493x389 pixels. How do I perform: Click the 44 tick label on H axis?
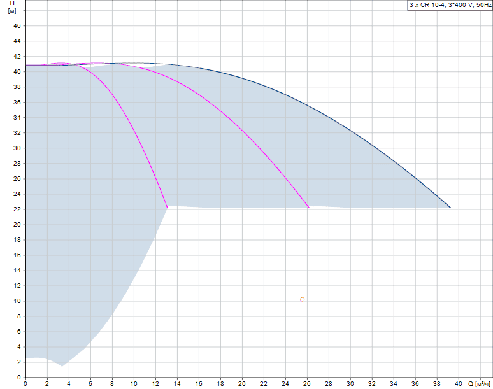17,41
